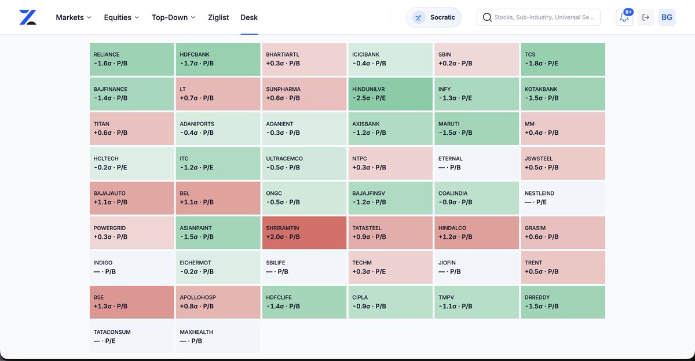Click the ONGC tile
Image resolution: width=695 pixels, height=361 pixels.
[x=304, y=198]
